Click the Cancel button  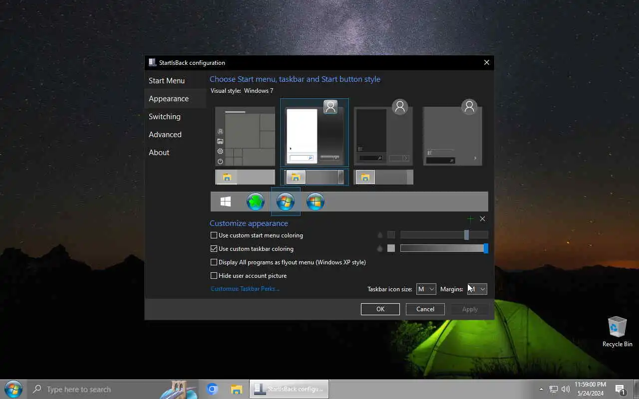tap(425, 309)
